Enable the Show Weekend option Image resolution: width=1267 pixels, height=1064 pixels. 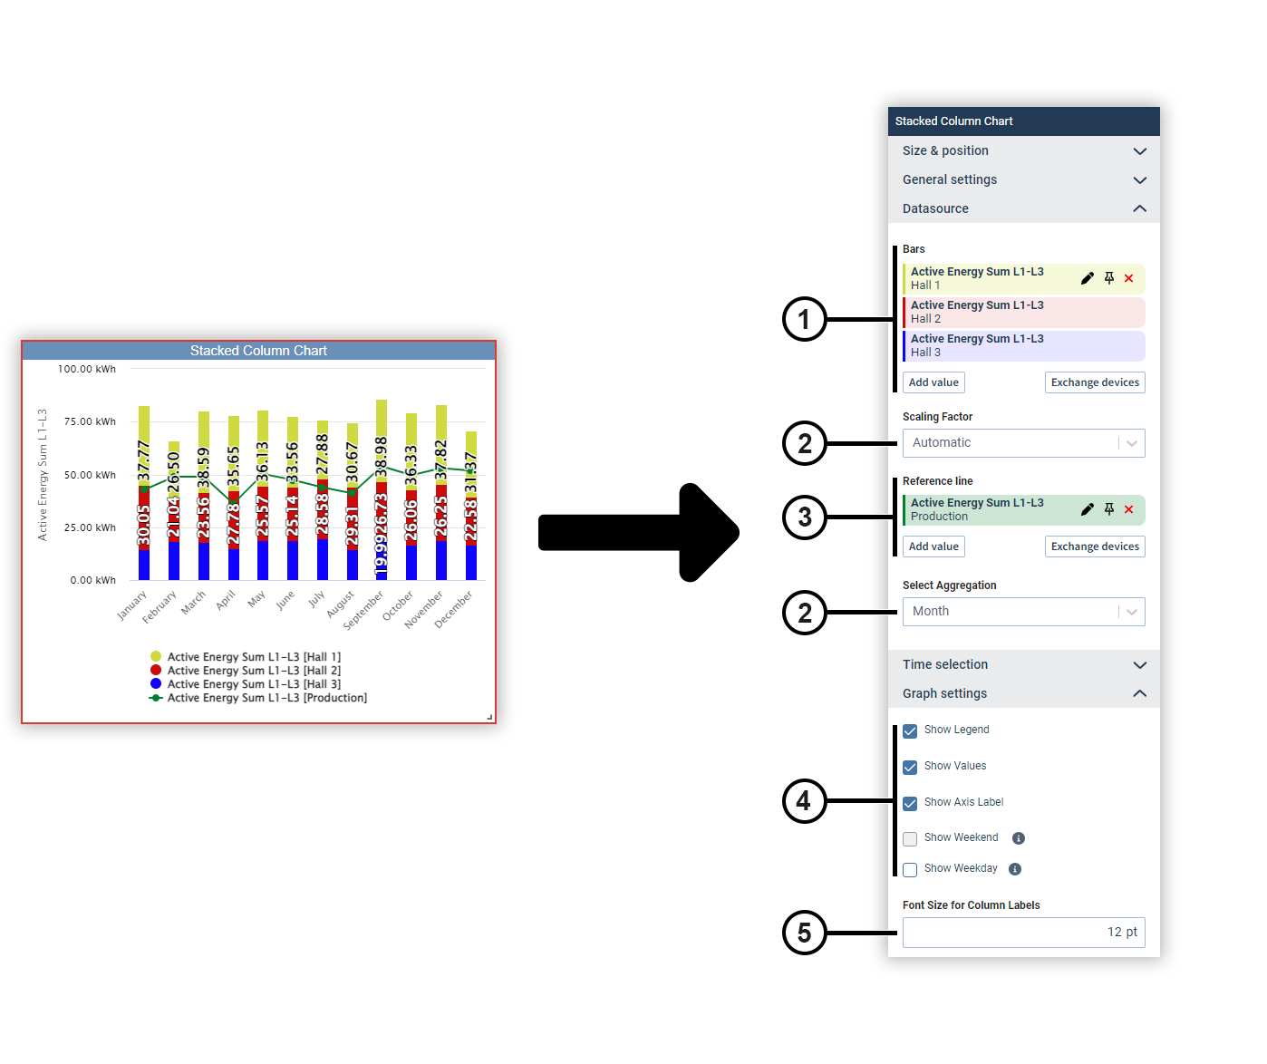point(909,838)
